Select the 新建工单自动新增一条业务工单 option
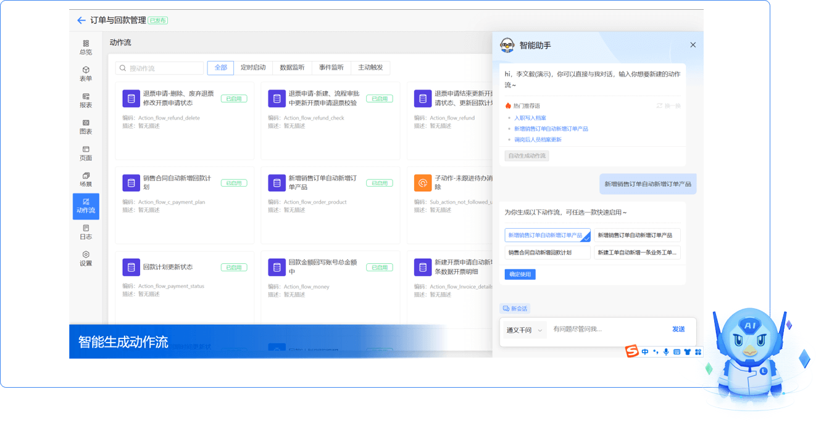The image size is (816, 421). [637, 252]
